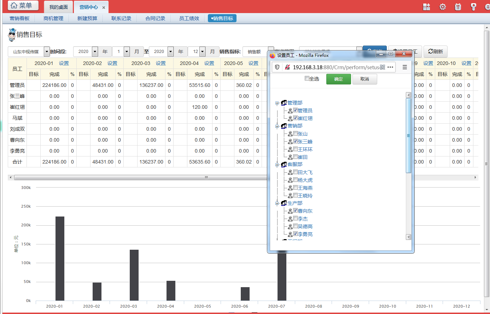Screen dimensions: 490x314
Task: Open the page actions three-dots menu in popup
Action: pos(390,67)
